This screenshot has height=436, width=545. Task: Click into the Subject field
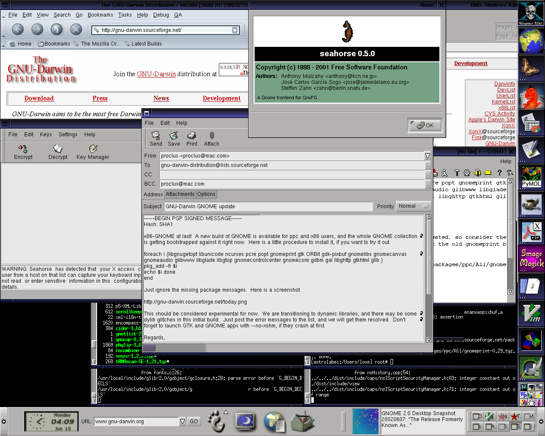tap(268, 206)
